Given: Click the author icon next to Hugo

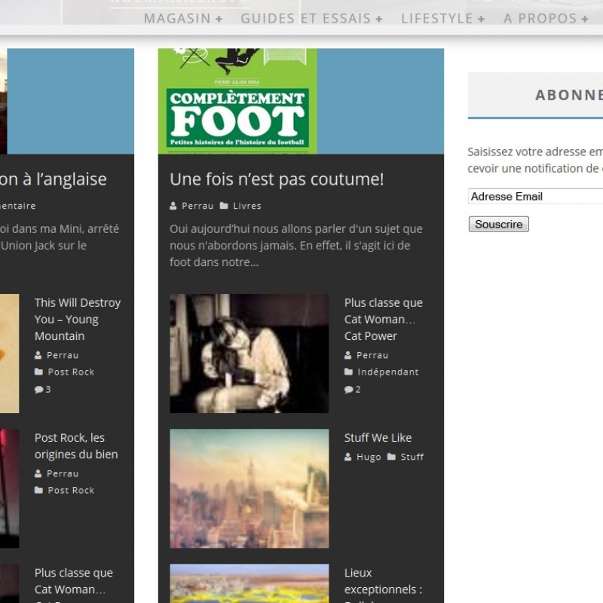Looking at the screenshot, I should click(x=348, y=457).
